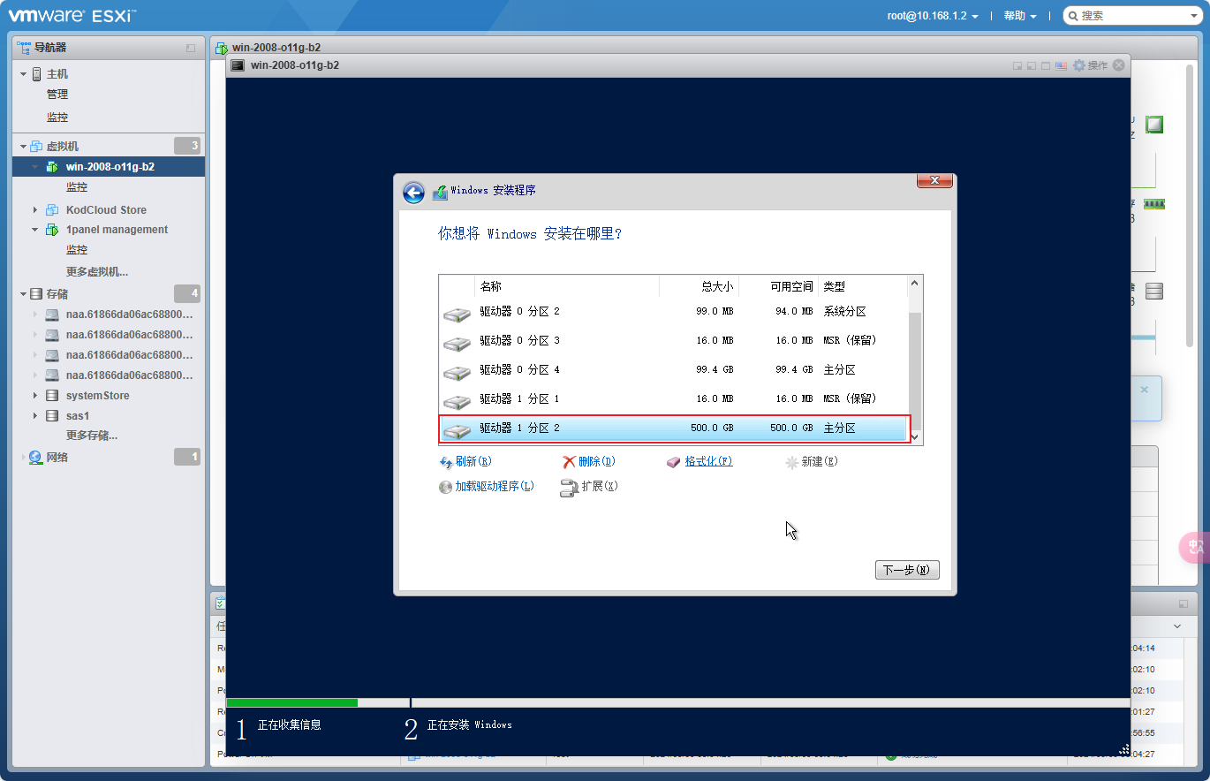Select the 主机 host icon in navigator
This screenshot has height=781, width=1210.
37,74
